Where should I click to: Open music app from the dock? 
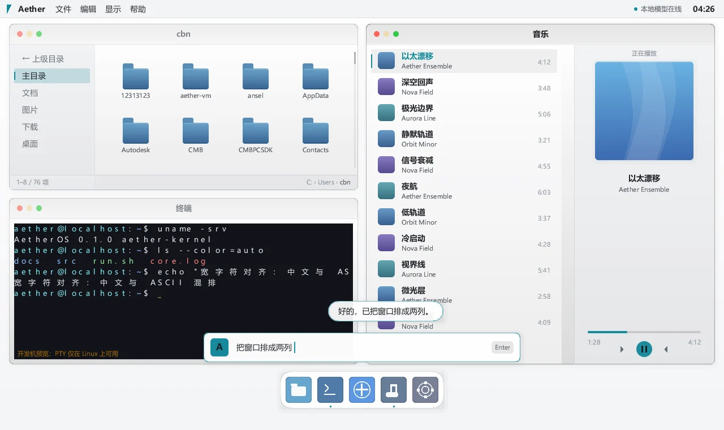coord(394,390)
